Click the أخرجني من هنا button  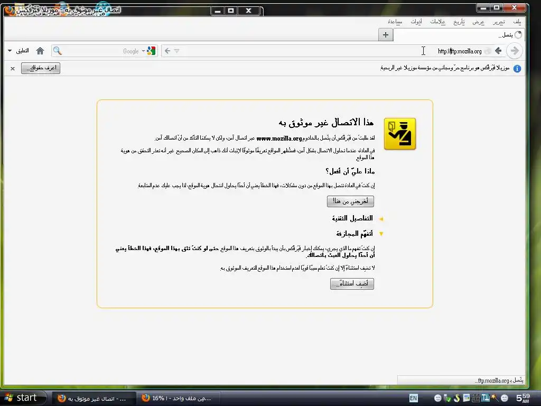coord(350,201)
